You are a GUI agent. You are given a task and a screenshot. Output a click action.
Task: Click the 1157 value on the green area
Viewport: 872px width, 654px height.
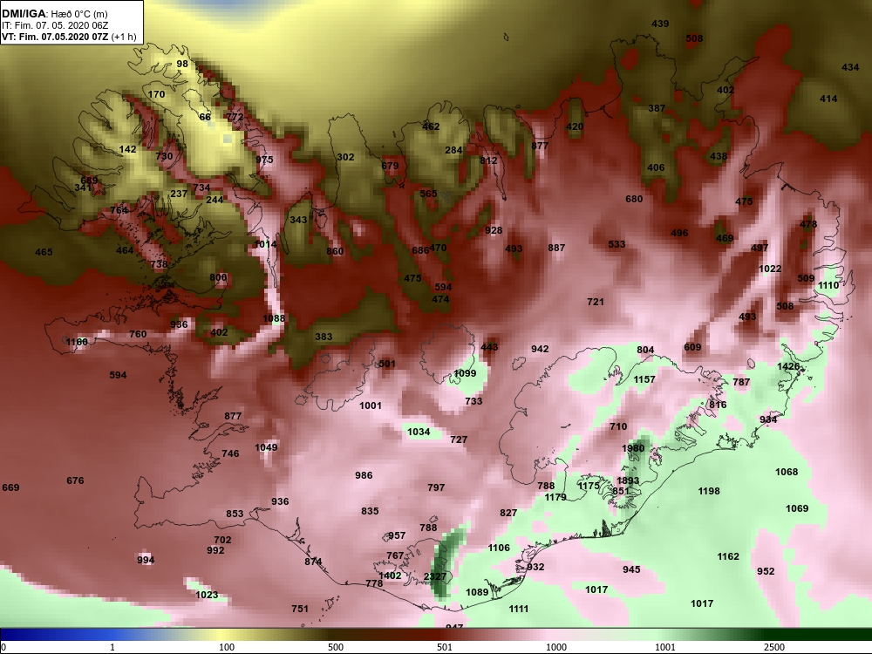(644, 379)
